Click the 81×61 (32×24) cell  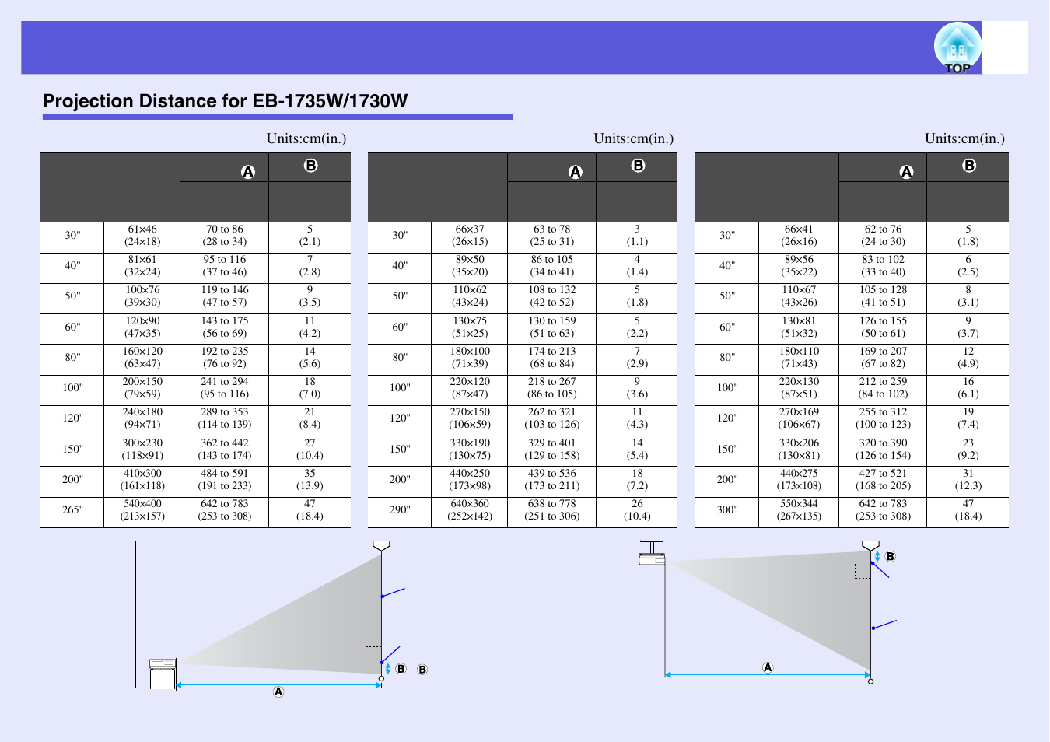pos(142,266)
